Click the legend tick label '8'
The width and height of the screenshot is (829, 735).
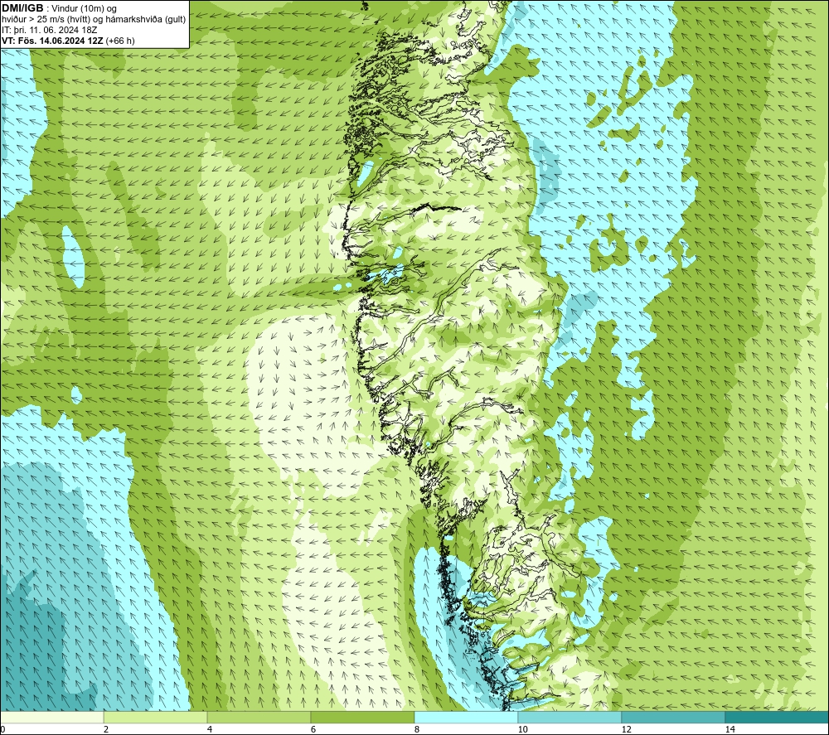click(x=417, y=729)
